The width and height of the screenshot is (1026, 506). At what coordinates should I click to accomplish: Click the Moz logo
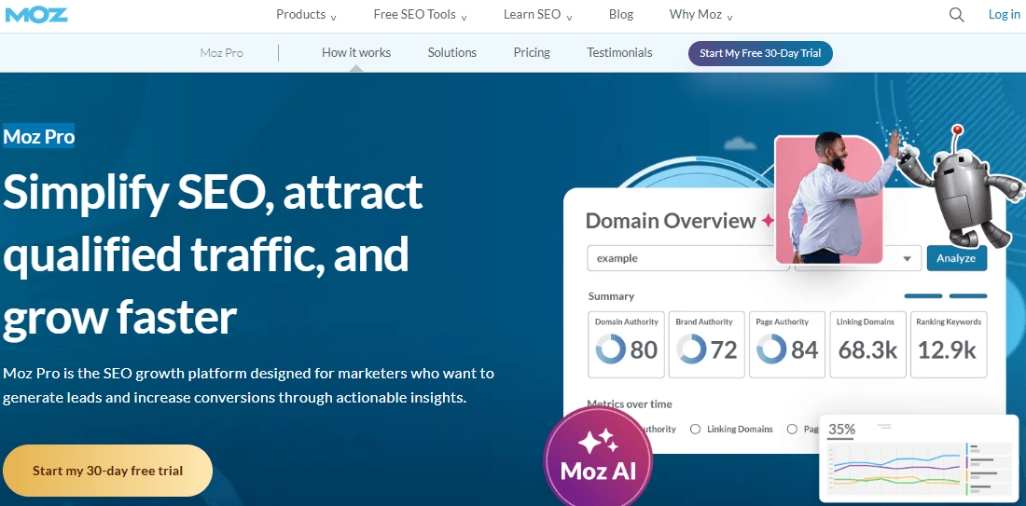point(36,14)
